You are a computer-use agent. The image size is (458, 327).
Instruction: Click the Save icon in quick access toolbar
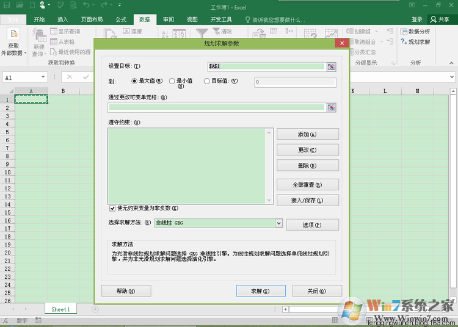pyautogui.click(x=7, y=5)
